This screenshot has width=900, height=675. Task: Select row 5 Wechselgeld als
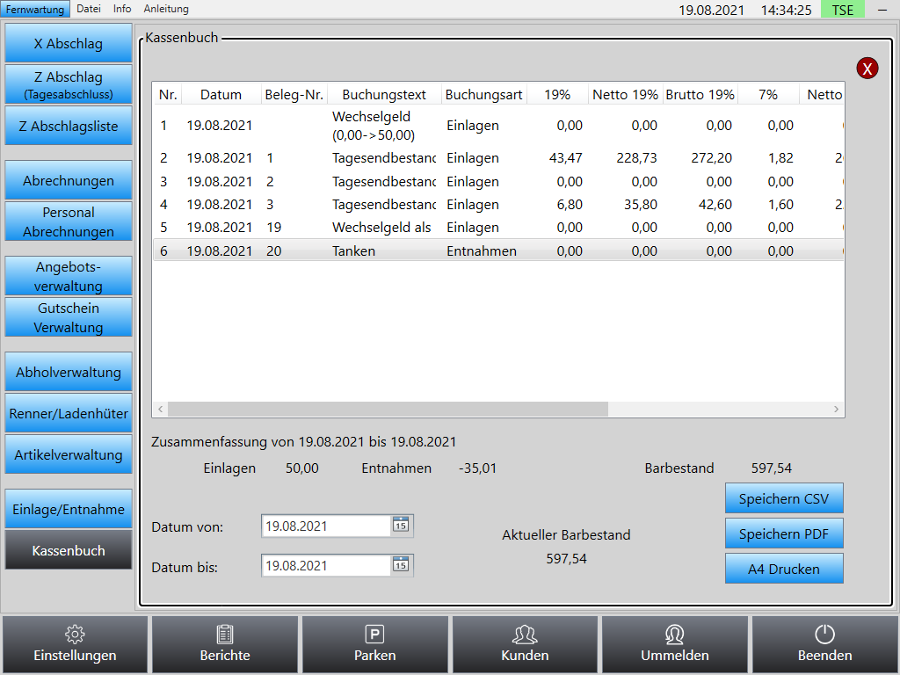coord(498,228)
